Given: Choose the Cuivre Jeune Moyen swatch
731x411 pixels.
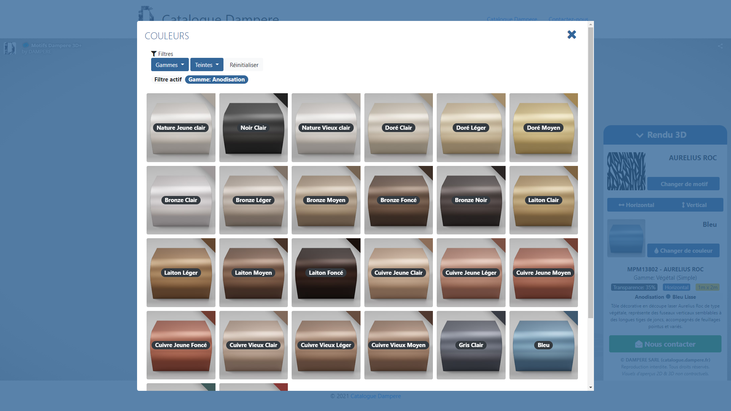Looking at the screenshot, I should coord(544,272).
